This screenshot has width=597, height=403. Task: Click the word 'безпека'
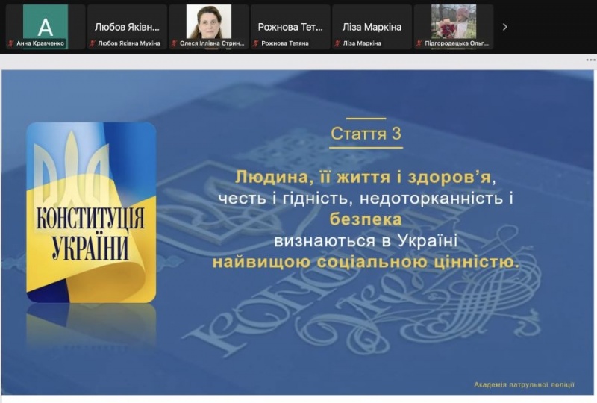pos(366,219)
